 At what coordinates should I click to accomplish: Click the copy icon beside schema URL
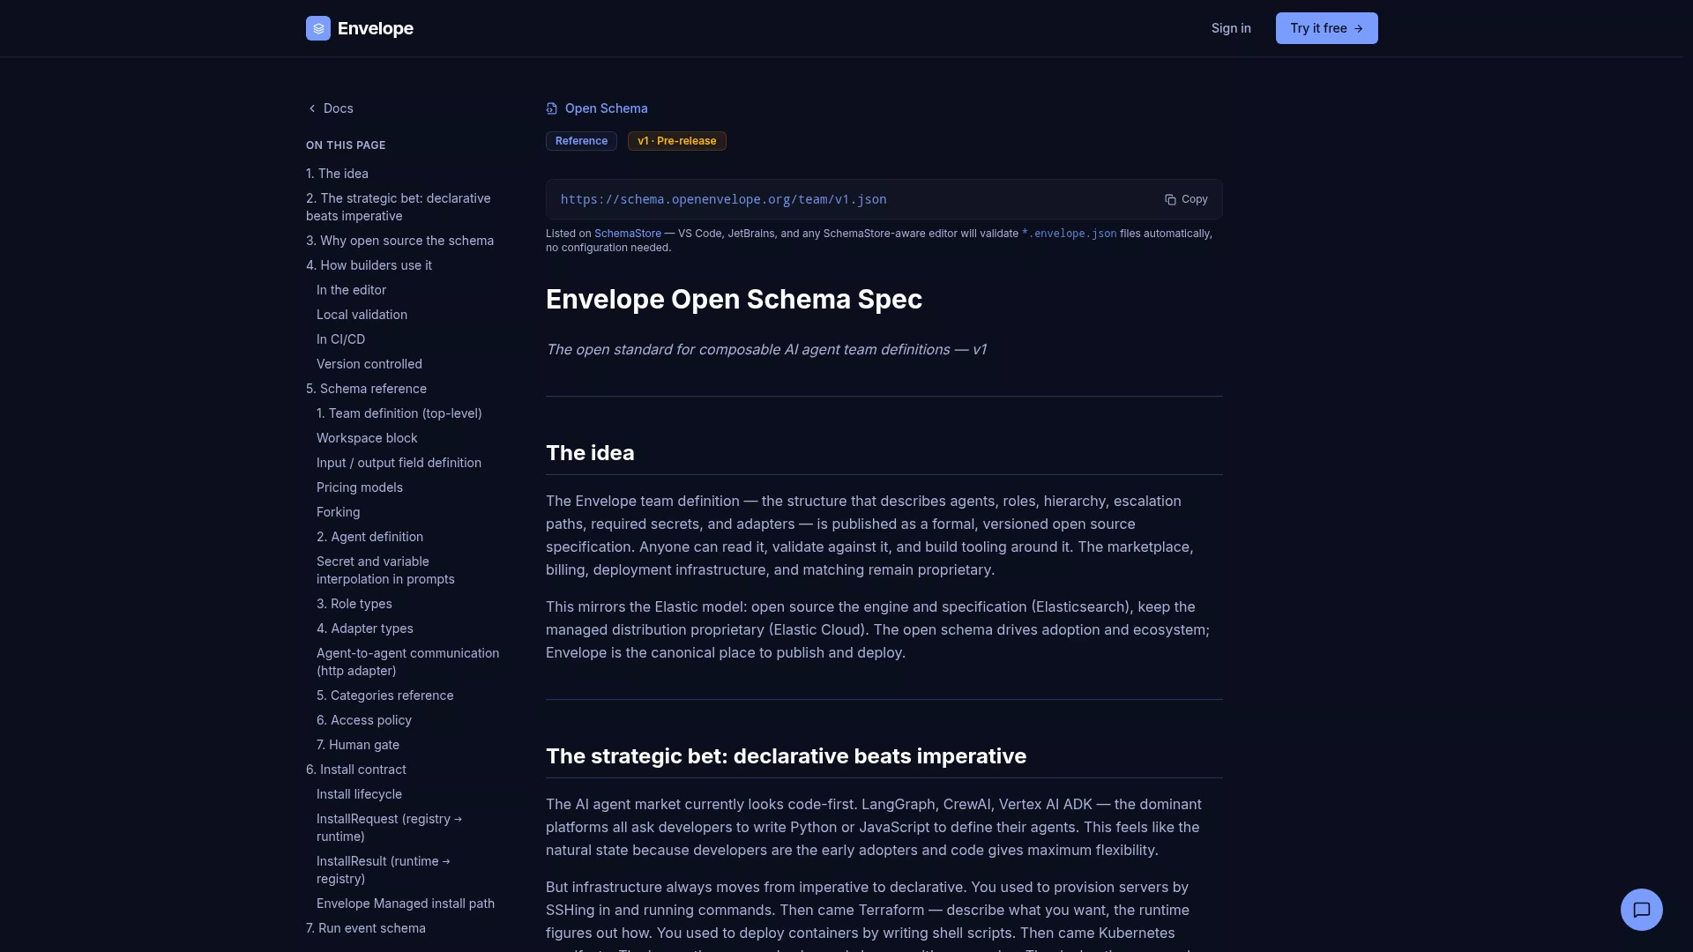(x=1170, y=200)
